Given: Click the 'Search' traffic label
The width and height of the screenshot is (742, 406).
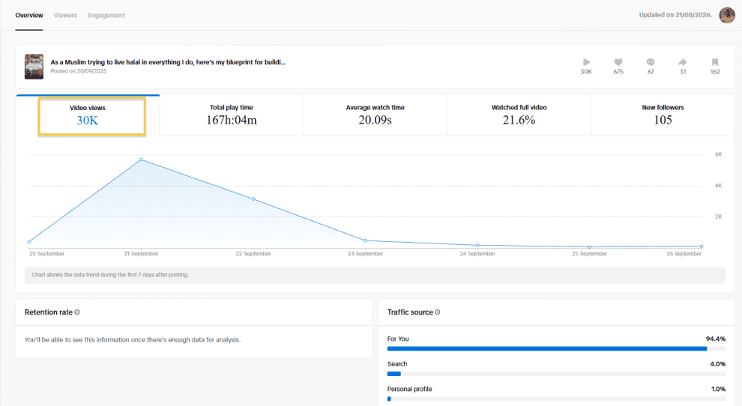Looking at the screenshot, I should point(397,364).
